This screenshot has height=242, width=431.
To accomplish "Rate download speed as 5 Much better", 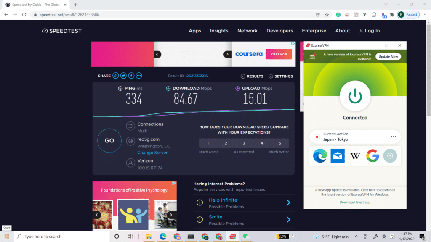I will pyautogui.click(x=280, y=143).
